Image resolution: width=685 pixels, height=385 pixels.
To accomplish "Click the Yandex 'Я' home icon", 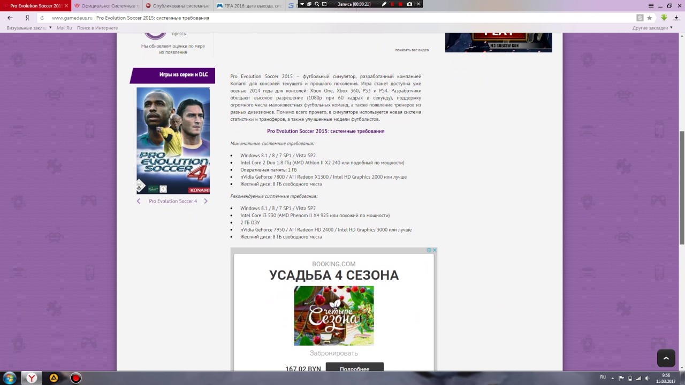I will (27, 18).
